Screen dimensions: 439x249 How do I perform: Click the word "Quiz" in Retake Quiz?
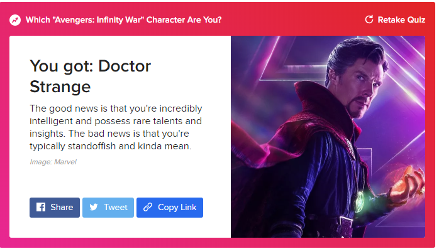pyautogui.click(x=416, y=20)
